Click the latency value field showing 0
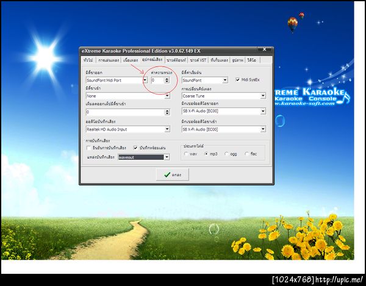The image size is (366, 286). pos(157,80)
